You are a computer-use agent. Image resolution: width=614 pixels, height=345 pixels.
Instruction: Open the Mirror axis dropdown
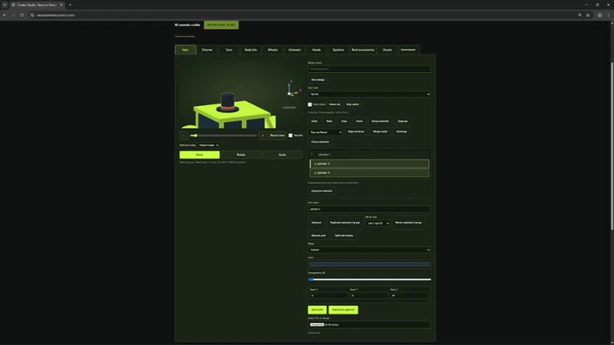pos(378,224)
